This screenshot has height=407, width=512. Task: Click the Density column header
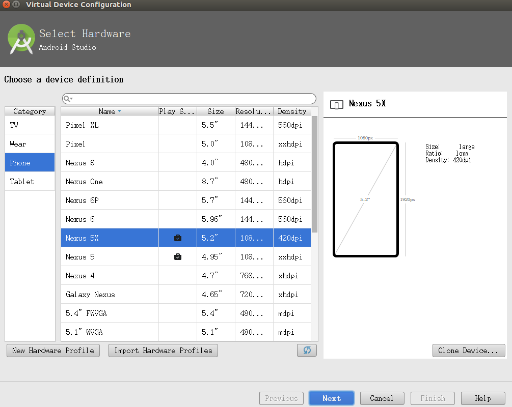pyautogui.click(x=292, y=111)
